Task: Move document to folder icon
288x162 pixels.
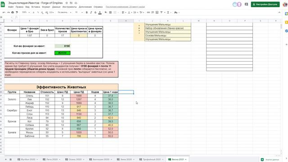Action: pos(71,3)
